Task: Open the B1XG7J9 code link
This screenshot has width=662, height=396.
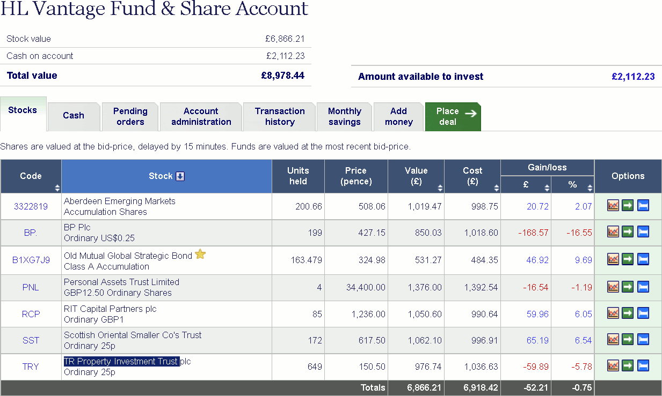Action: tap(31, 260)
